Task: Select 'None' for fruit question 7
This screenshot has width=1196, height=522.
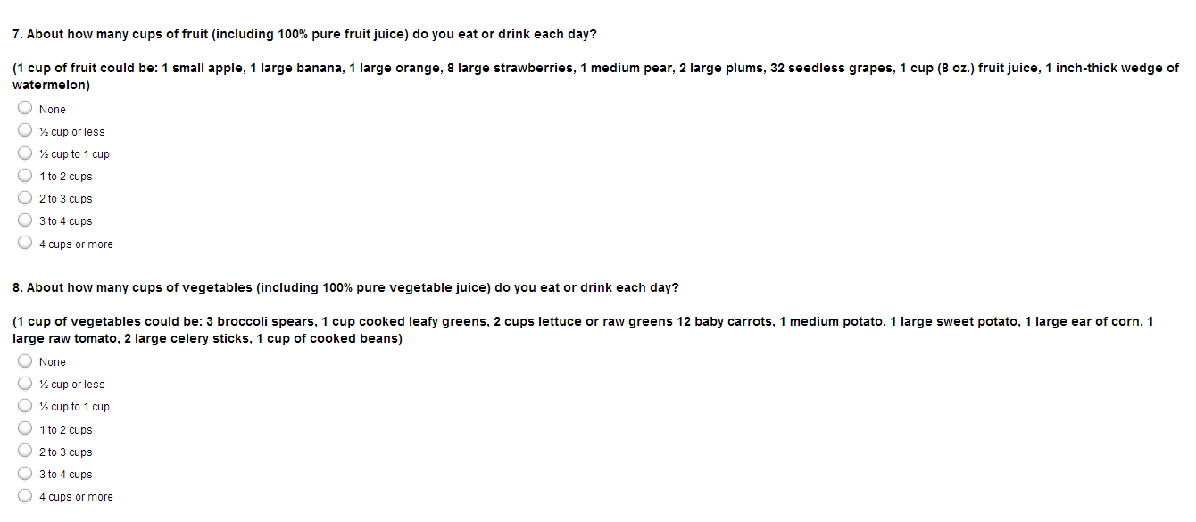Action: [x=25, y=109]
